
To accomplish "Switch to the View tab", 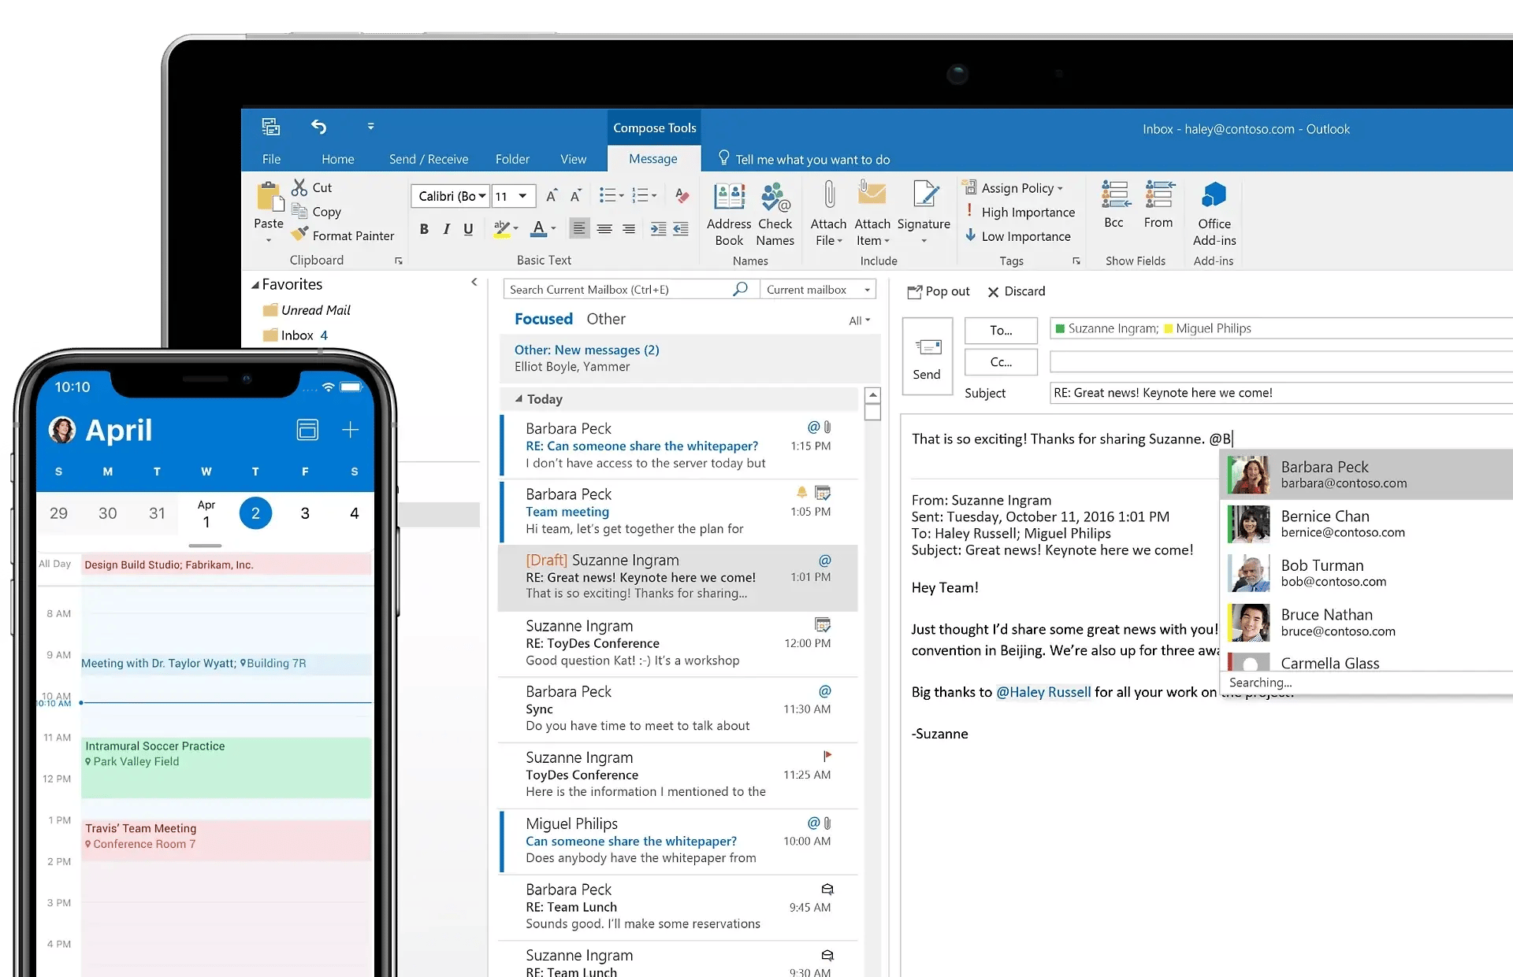I will click(573, 159).
